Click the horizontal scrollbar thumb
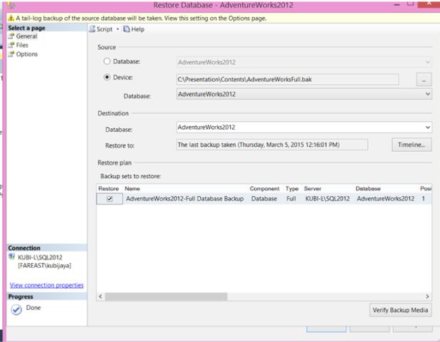 (166, 296)
